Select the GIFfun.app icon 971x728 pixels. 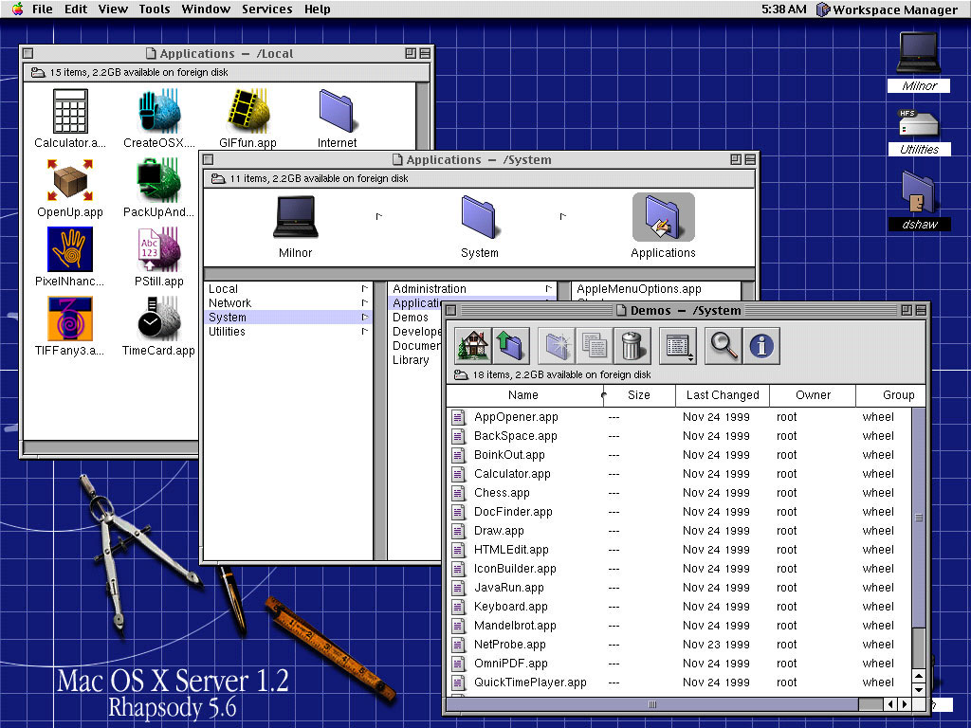pyautogui.click(x=248, y=110)
